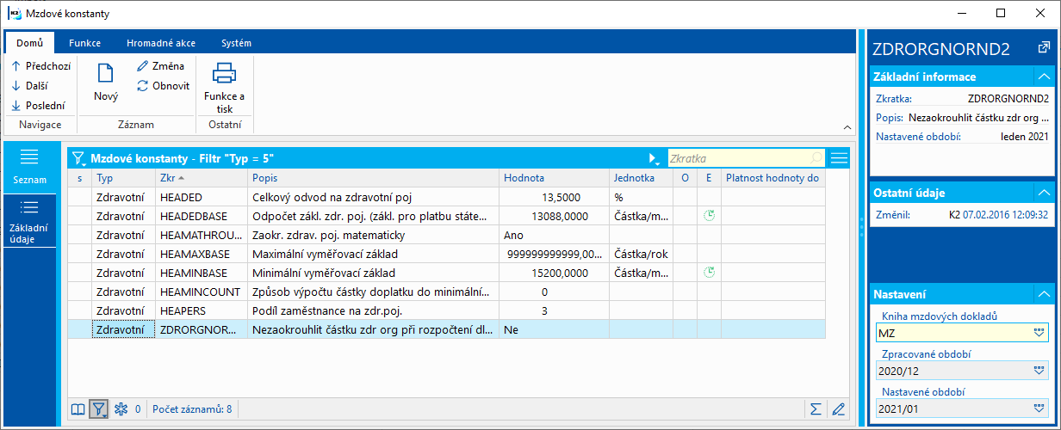Sort by the Zkr column header

pos(202,178)
